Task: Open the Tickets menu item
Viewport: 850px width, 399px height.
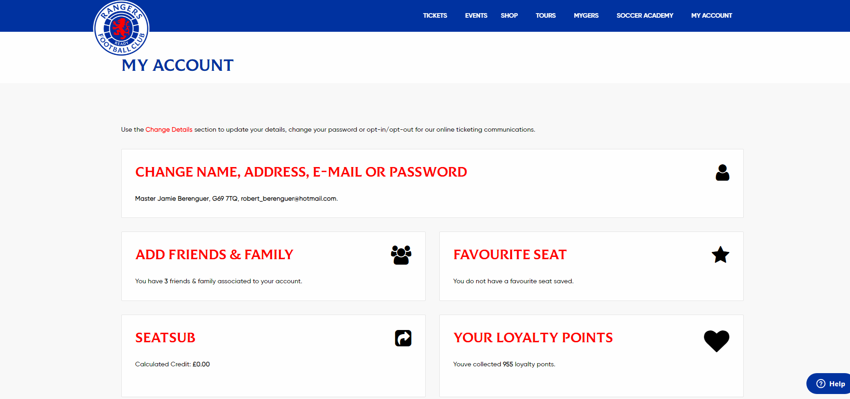Action: [x=435, y=15]
